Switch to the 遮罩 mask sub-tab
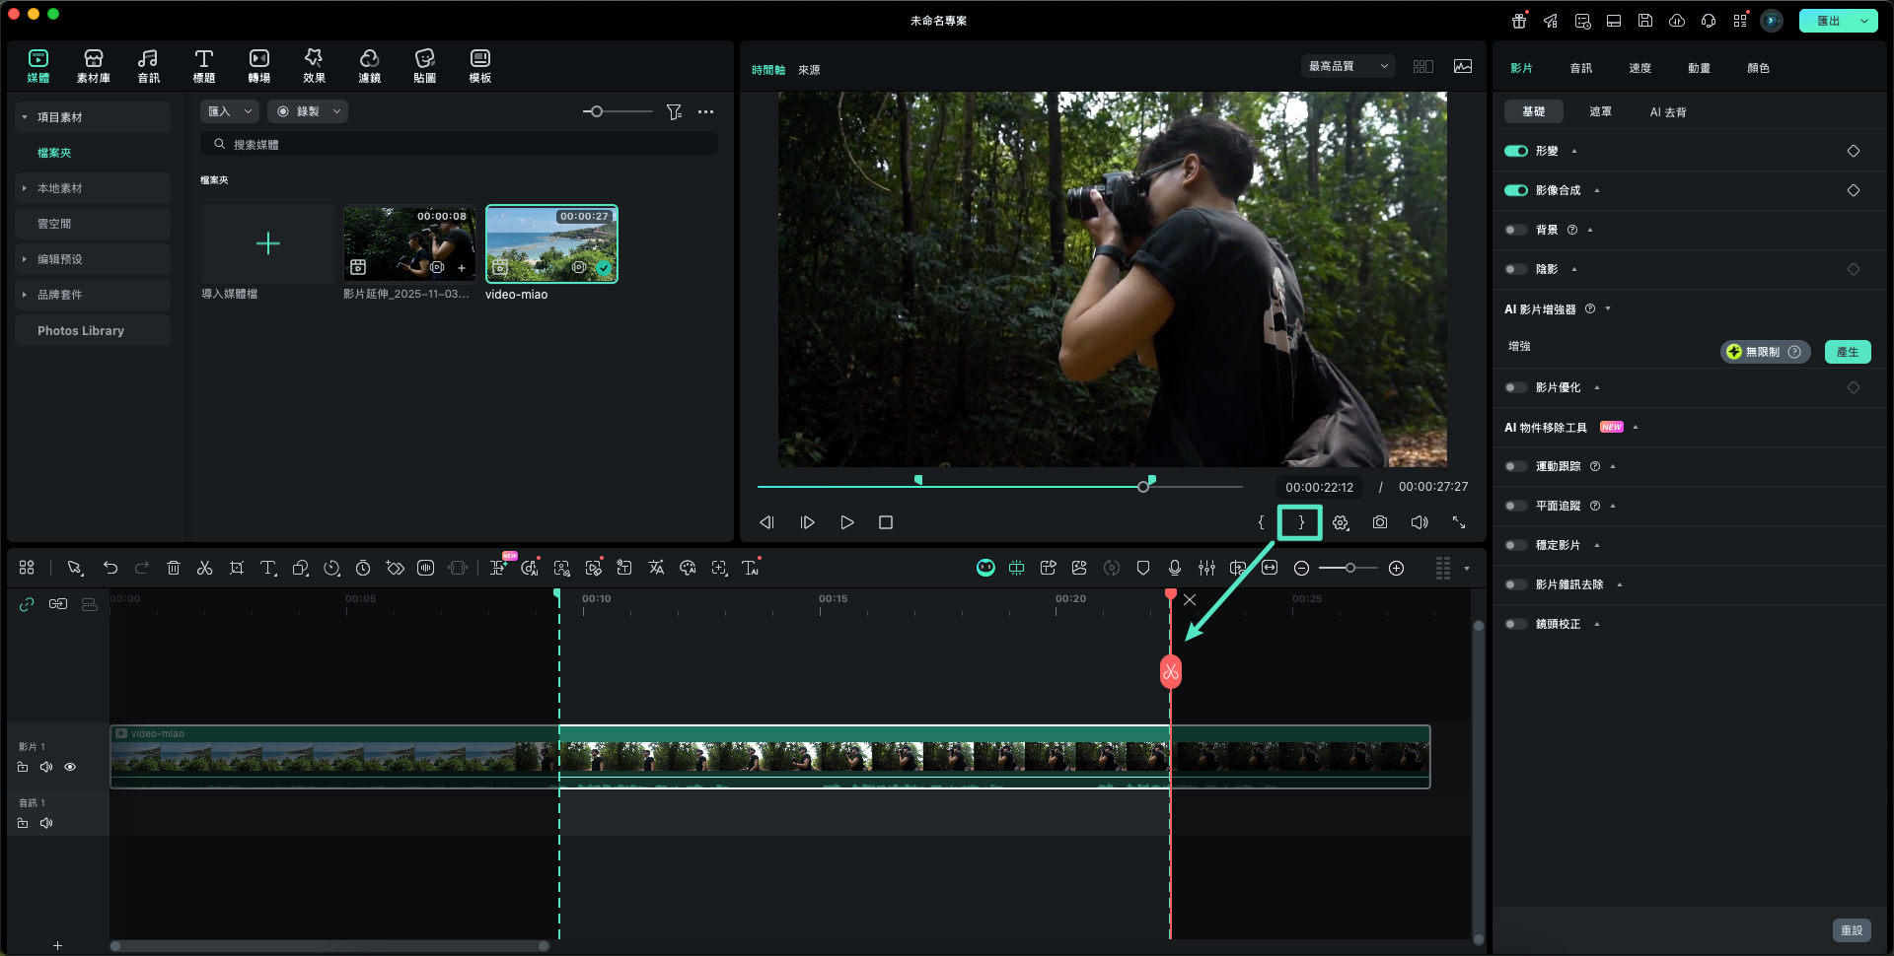Screen dimensions: 1894x956 point(1600,111)
